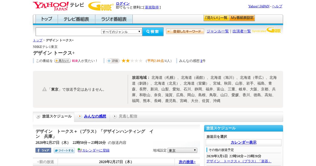This screenshot has width=316, height=166.
Task: Click the 810人が見たい! count text
Action: (x=85, y=61)
